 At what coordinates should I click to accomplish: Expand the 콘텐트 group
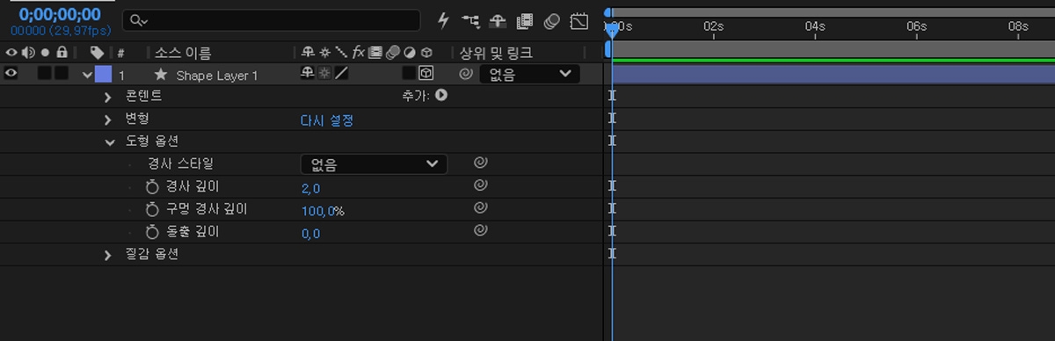point(108,97)
